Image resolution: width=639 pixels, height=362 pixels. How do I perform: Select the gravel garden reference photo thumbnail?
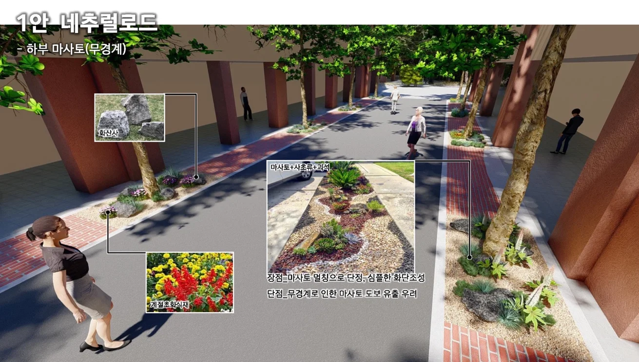tap(341, 217)
